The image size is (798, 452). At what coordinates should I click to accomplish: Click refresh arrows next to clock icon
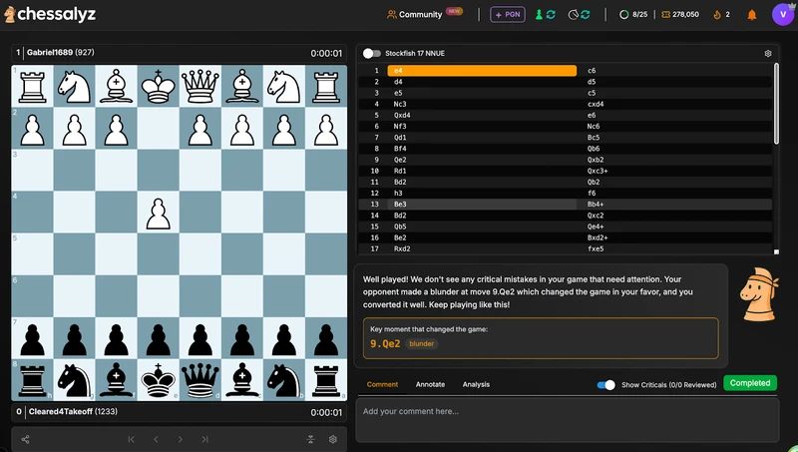(x=586, y=14)
